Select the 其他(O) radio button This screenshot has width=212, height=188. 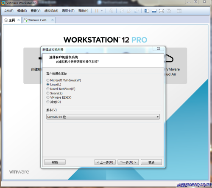tap(48, 102)
